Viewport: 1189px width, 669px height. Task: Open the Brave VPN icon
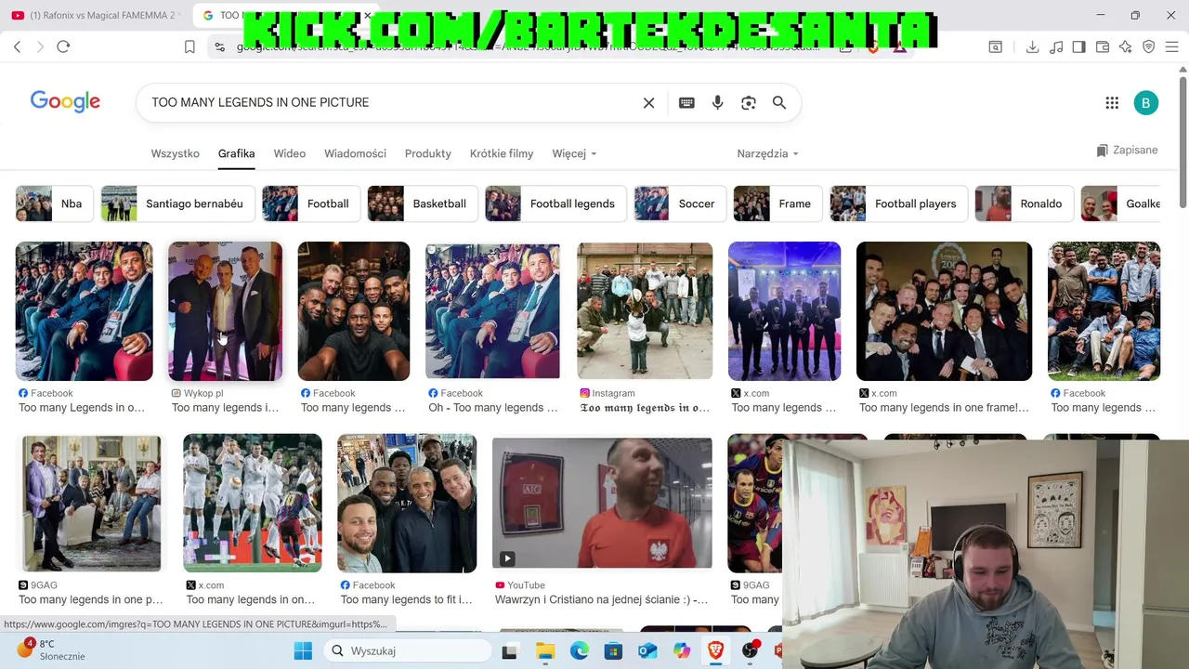pyautogui.click(x=1148, y=46)
